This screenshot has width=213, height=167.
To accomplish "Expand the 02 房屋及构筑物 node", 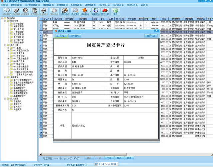I will [8, 50].
